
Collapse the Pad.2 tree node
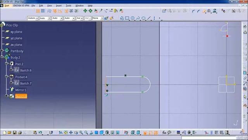click(x=6, y=63)
